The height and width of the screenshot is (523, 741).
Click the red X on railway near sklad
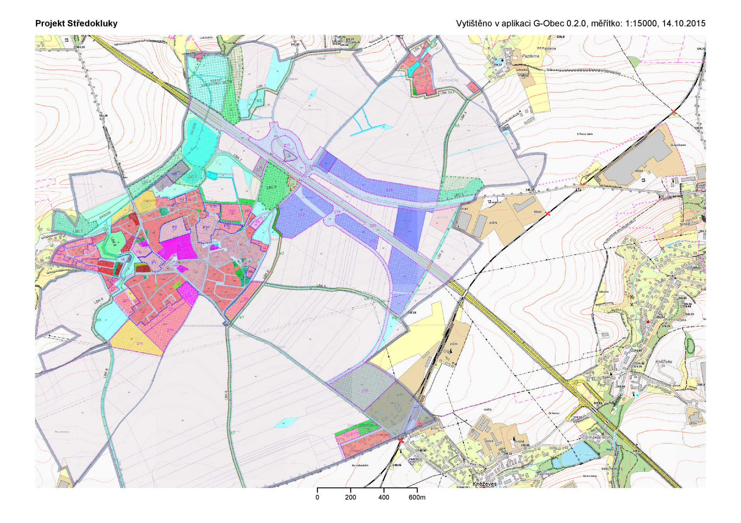(547, 213)
